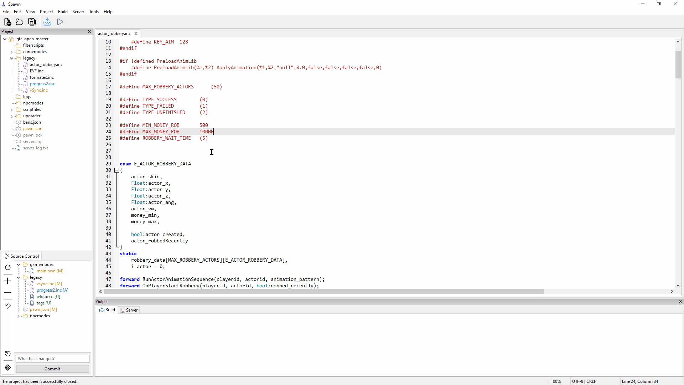Screen dimensions: 684x385
Task: Close the Output panel
Action: coord(680,302)
